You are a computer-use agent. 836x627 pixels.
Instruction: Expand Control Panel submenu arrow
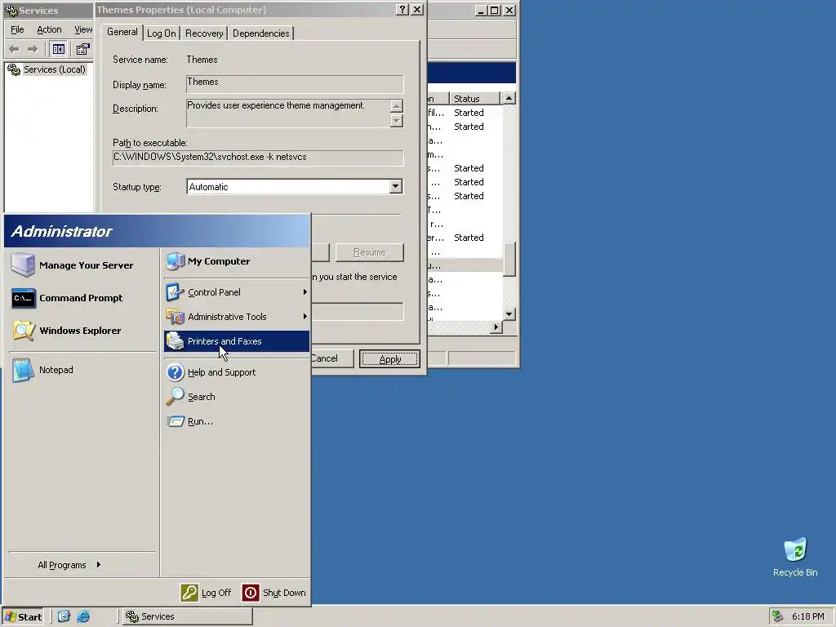(305, 292)
